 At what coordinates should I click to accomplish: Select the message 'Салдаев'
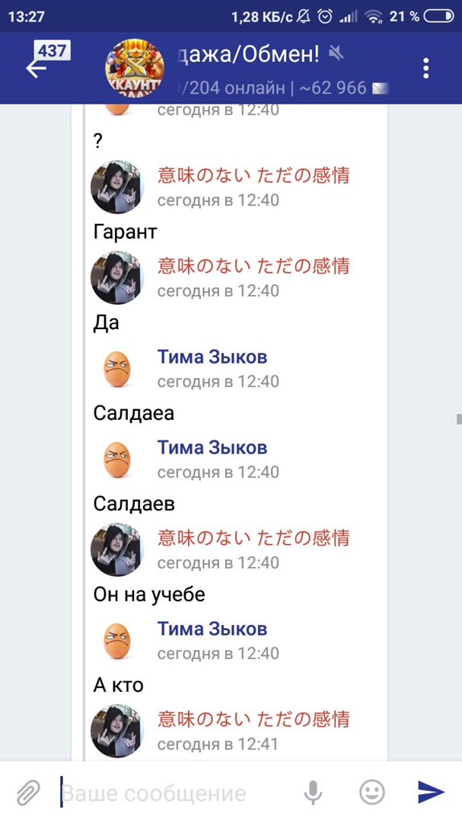pos(134,504)
